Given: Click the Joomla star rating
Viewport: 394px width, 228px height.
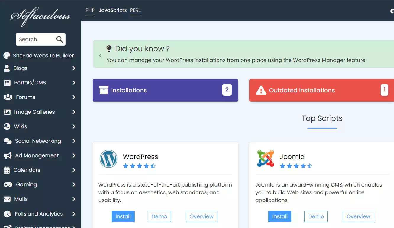Looking at the screenshot, I should (296, 166).
